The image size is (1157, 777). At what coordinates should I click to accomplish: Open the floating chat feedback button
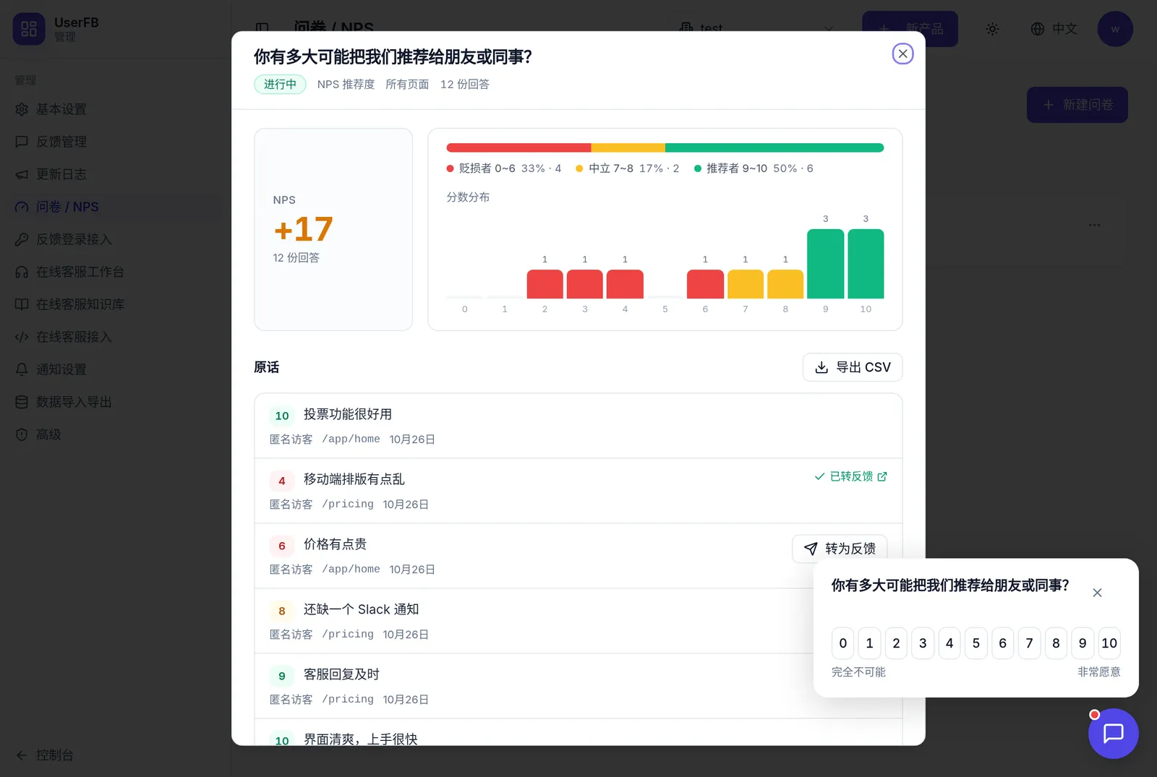(1113, 733)
